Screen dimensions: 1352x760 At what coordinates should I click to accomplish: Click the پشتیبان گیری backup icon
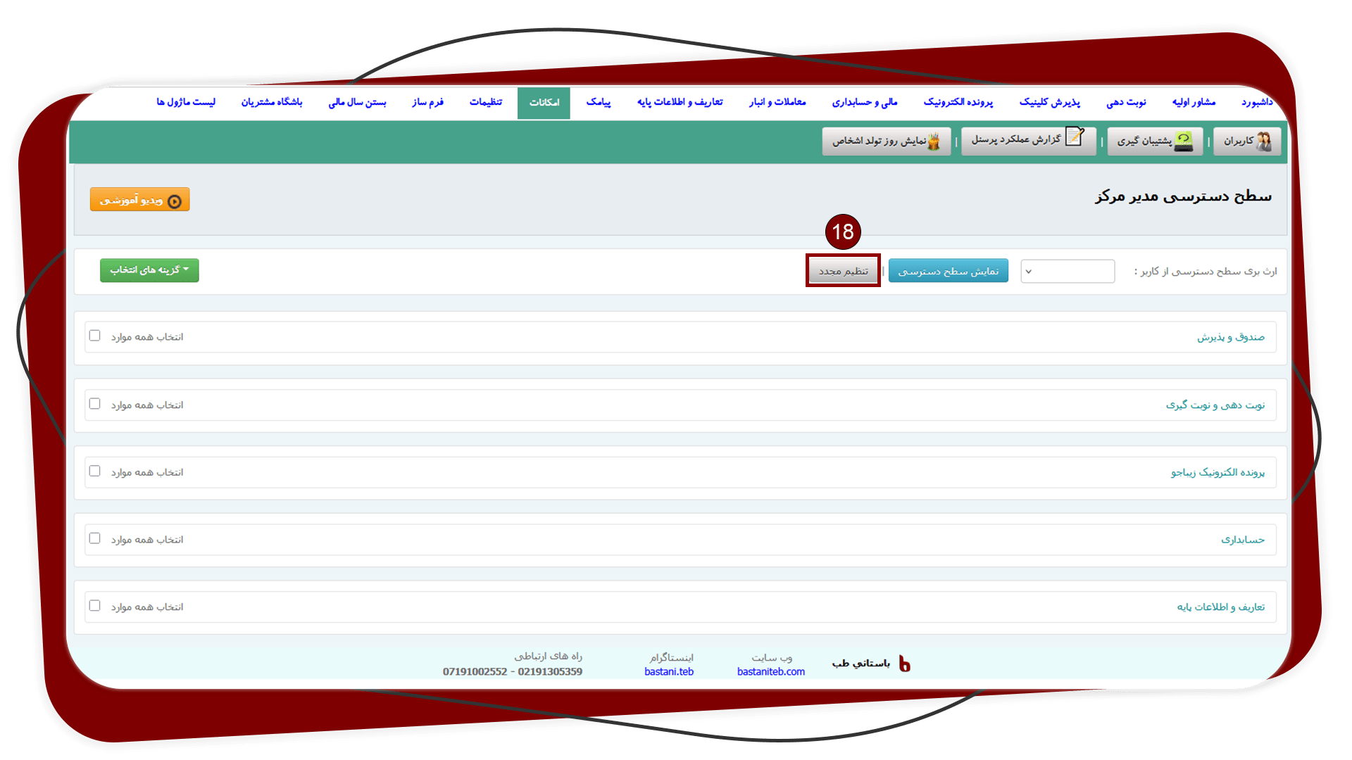pyautogui.click(x=1184, y=141)
